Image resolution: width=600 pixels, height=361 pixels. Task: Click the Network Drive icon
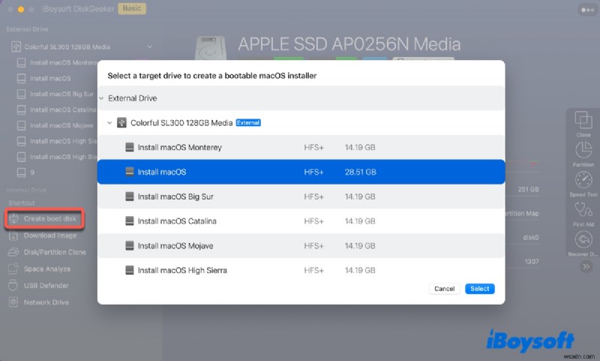[x=13, y=302]
